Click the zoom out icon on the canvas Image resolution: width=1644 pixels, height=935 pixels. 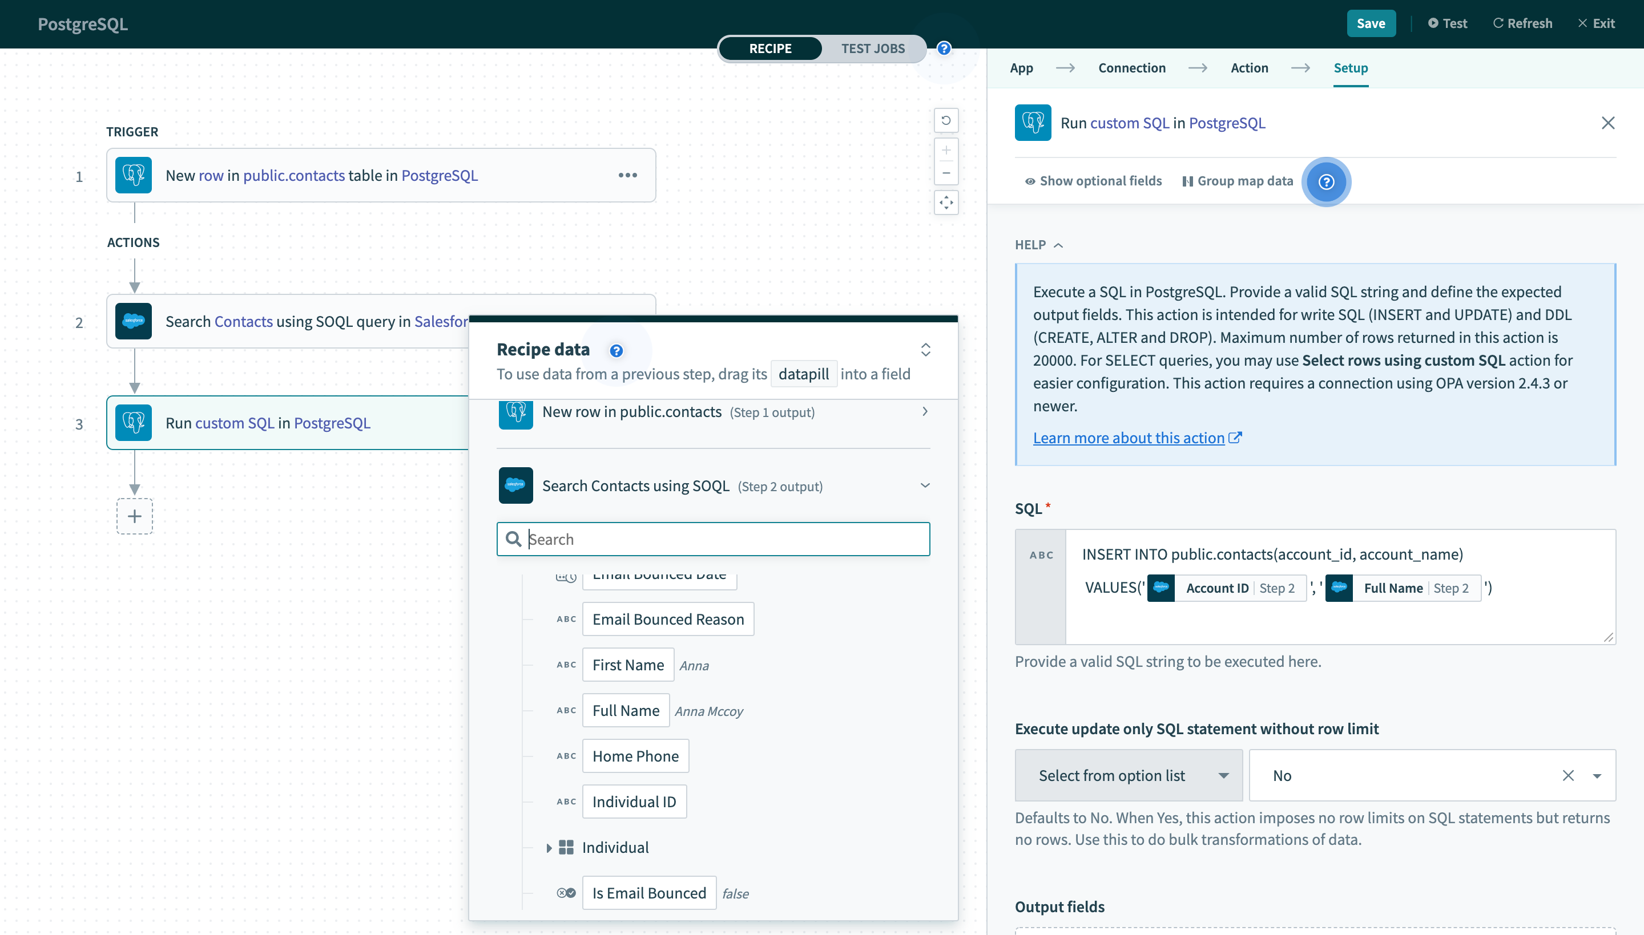point(946,173)
